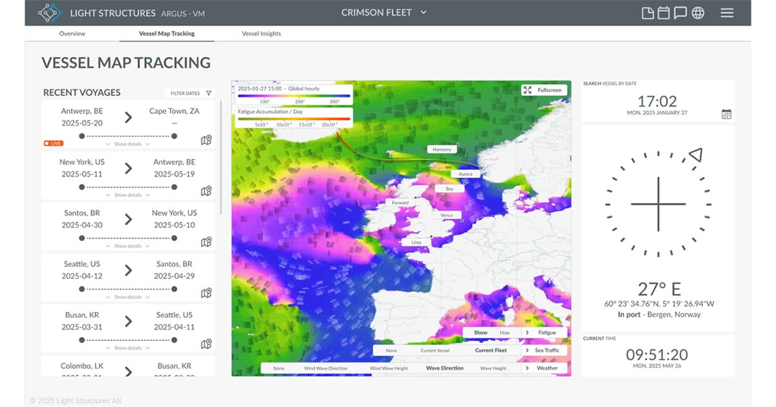Expand Show details on the Santos voyage

tap(127, 246)
